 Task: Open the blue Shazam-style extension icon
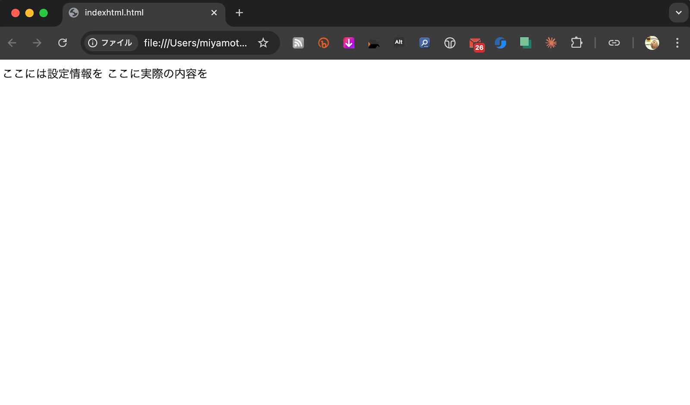click(x=500, y=43)
